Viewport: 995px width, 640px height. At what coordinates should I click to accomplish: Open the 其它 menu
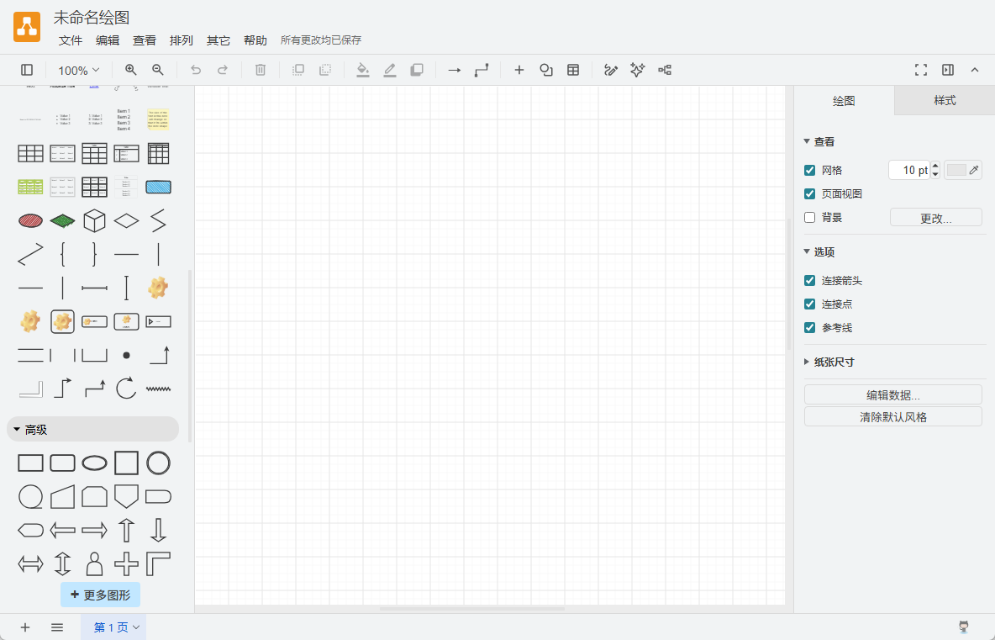pos(218,40)
